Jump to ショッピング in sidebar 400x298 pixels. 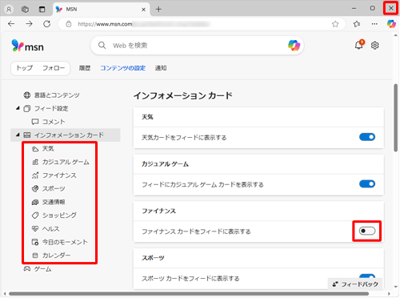[x=54, y=215]
